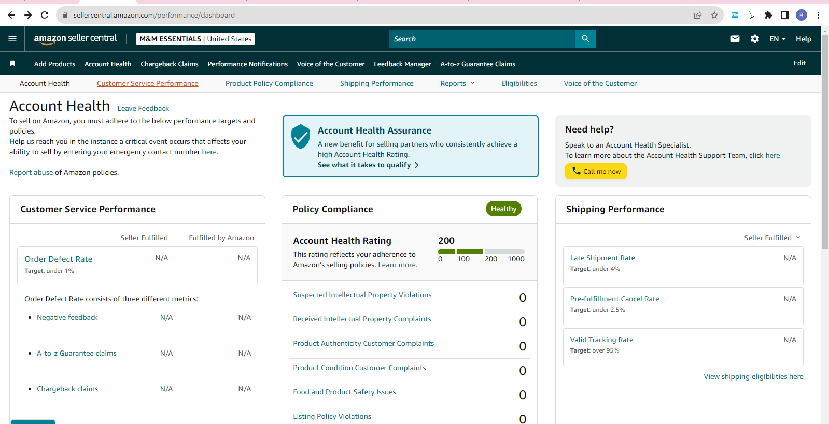Open the Chrome three-dot menu

pos(818,15)
